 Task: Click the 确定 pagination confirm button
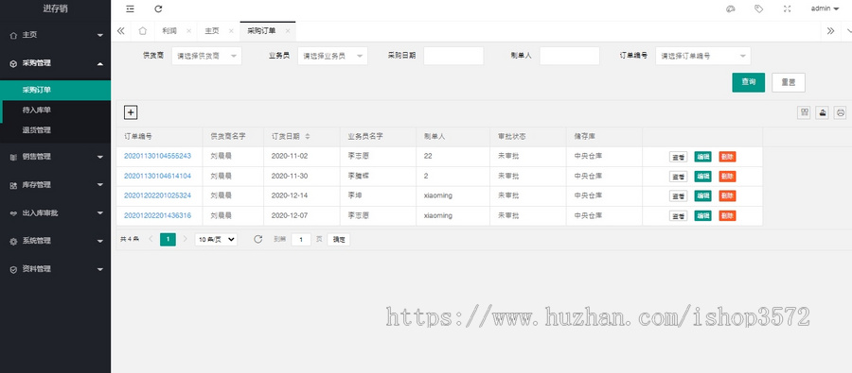[339, 239]
